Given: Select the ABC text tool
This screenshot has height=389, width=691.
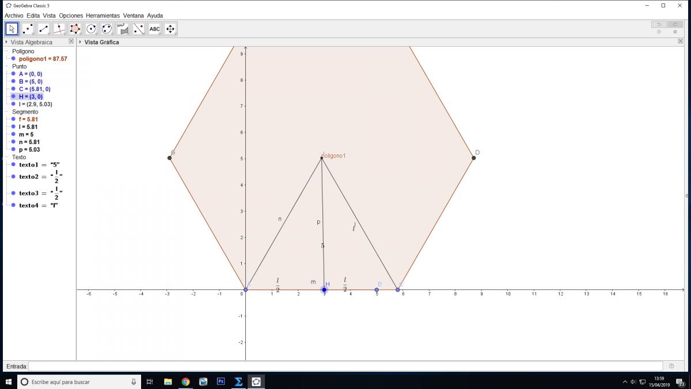Looking at the screenshot, I should (154, 29).
